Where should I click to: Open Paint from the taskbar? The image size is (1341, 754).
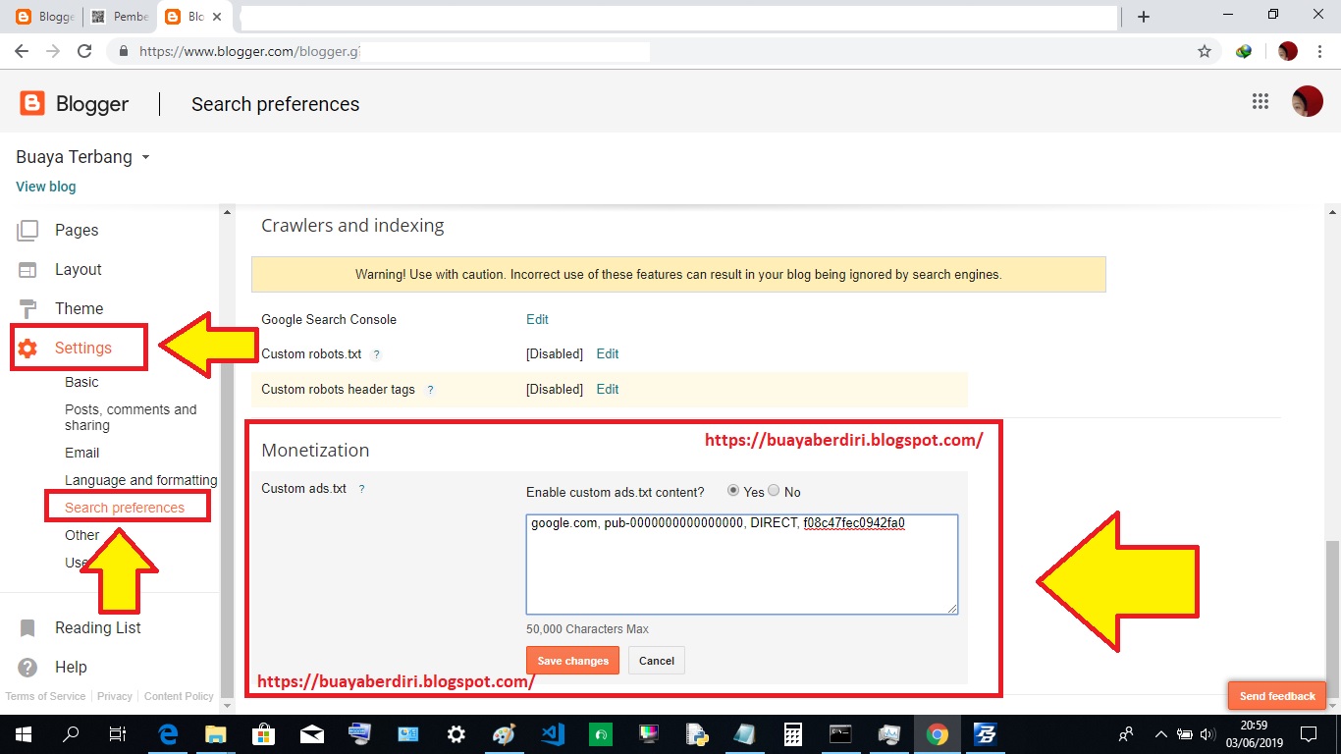[504, 733]
